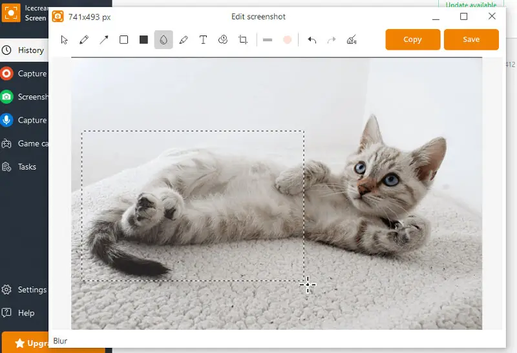Image resolution: width=517 pixels, height=353 pixels.
Task: Pick the outlined Rectangle tool
Action: pyautogui.click(x=123, y=40)
